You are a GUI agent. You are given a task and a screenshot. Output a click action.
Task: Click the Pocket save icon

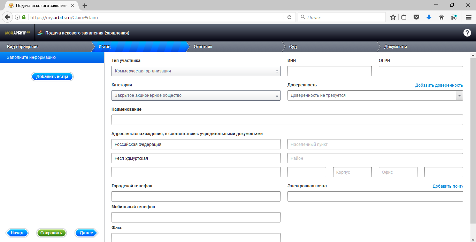[x=416, y=17]
